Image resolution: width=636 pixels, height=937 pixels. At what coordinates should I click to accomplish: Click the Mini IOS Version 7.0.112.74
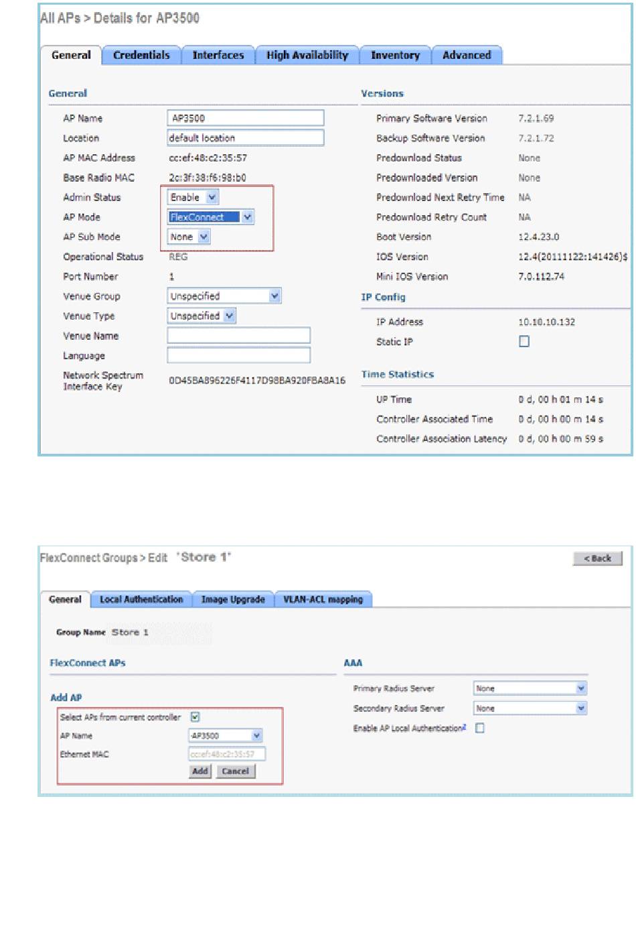541,277
